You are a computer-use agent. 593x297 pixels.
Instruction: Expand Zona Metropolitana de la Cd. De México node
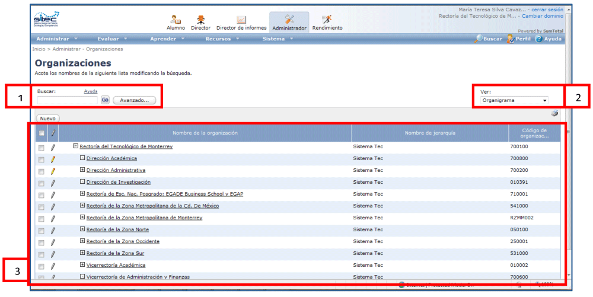tap(82, 205)
